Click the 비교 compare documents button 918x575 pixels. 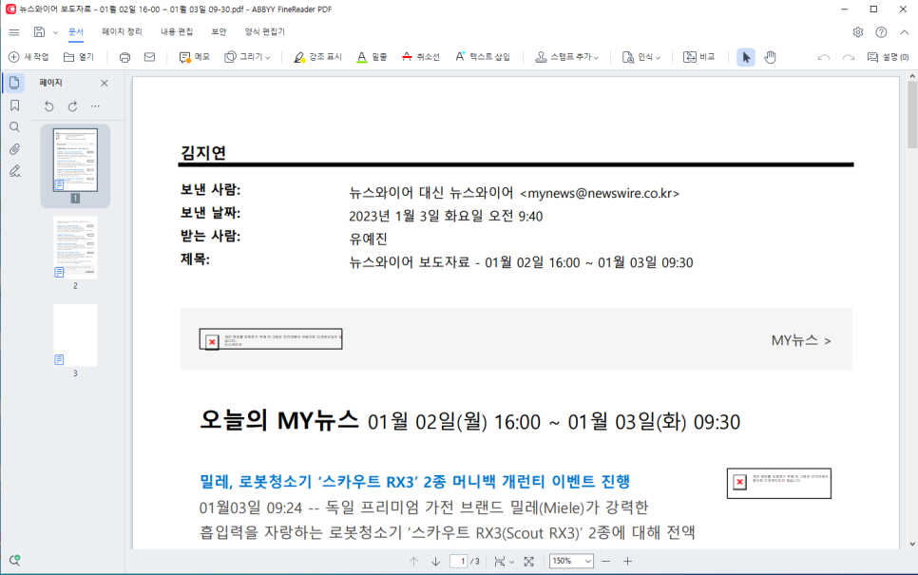click(699, 57)
